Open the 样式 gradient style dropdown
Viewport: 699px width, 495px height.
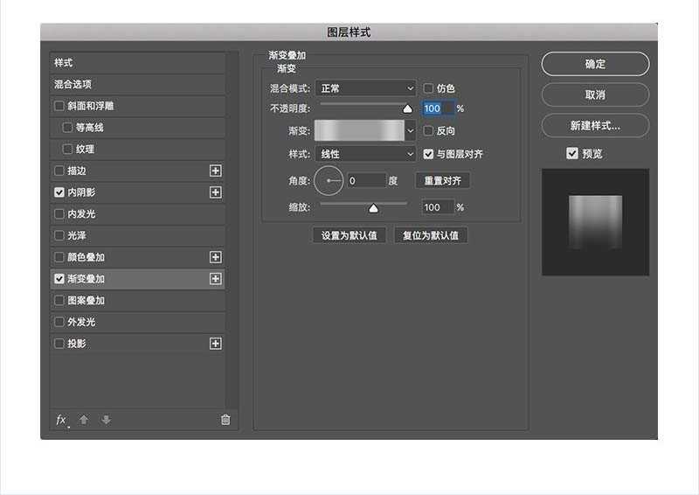[365, 154]
